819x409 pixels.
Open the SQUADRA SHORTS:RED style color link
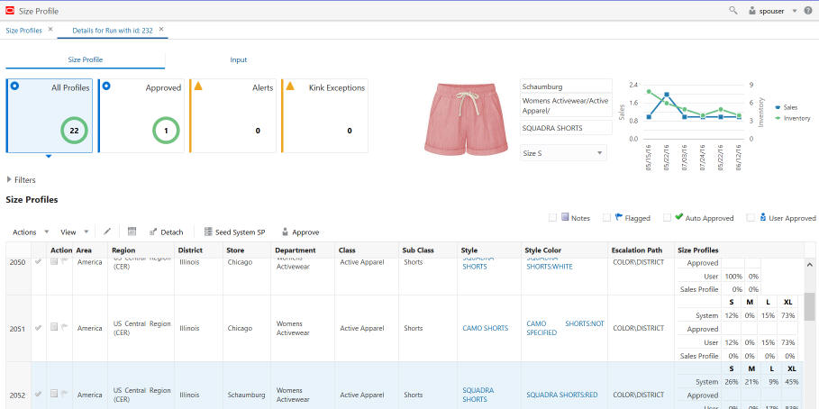tap(562, 395)
